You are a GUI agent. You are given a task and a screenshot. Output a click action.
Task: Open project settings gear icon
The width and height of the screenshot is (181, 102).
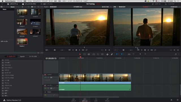pyautogui.click(x=178, y=100)
